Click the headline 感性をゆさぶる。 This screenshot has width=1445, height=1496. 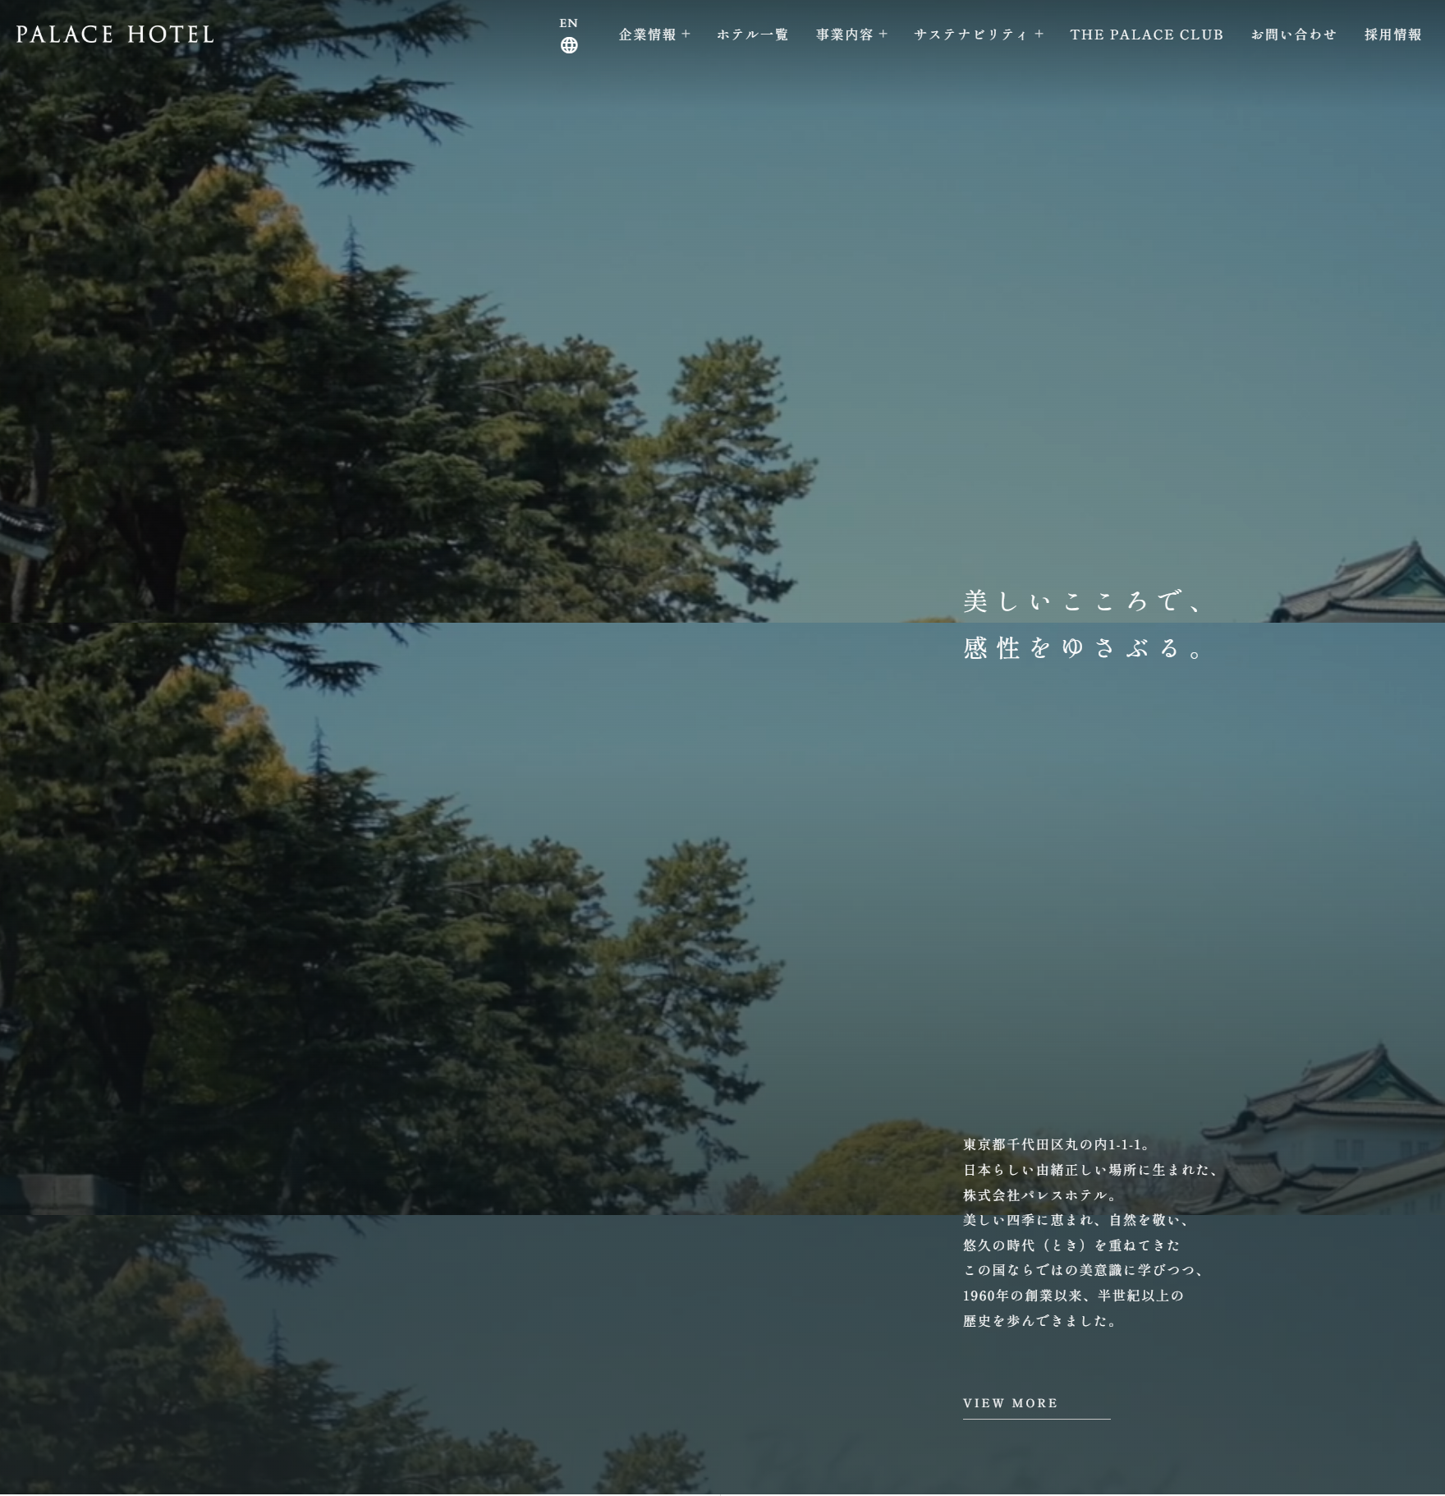tap(1084, 648)
